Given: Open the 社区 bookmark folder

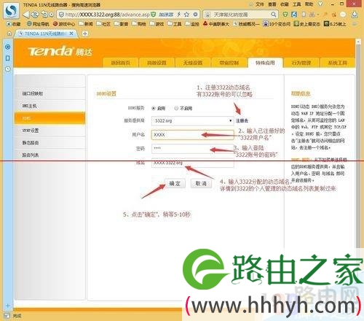Looking at the screenshot, I should click(x=103, y=24).
